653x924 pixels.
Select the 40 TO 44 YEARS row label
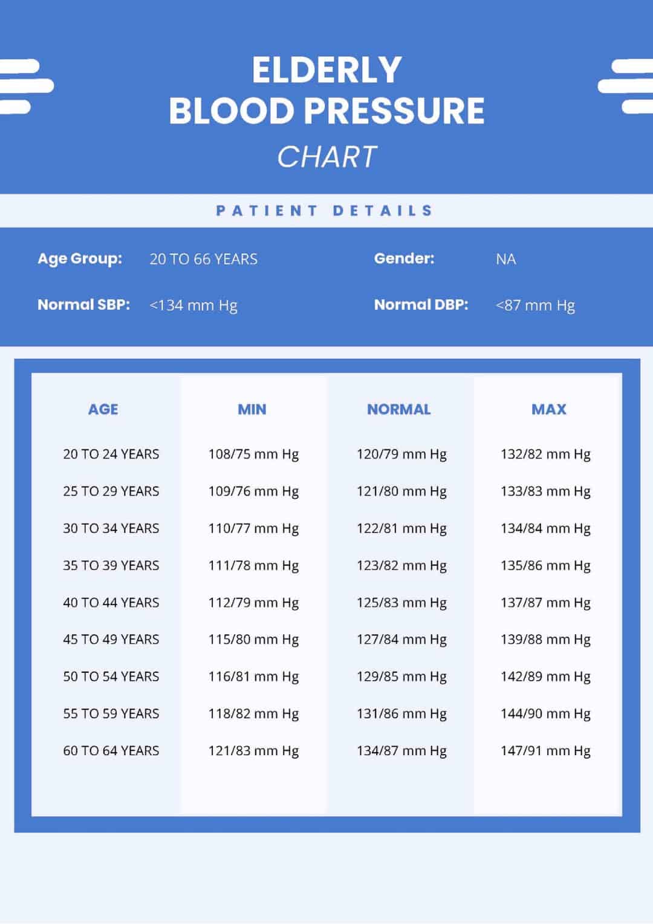pyautogui.click(x=111, y=602)
